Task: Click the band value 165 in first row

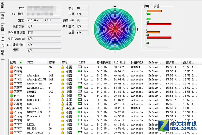Action: (51, 67)
